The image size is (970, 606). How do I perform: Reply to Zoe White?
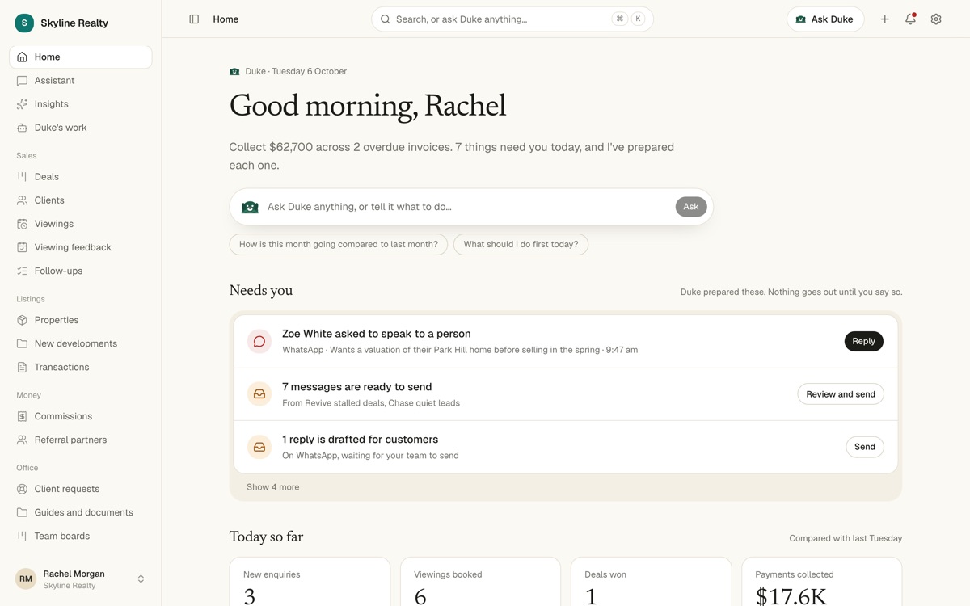863,342
